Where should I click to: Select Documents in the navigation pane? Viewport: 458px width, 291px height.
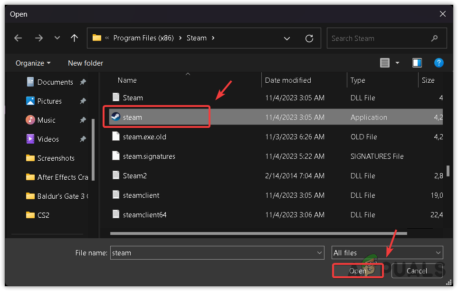(x=55, y=82)
